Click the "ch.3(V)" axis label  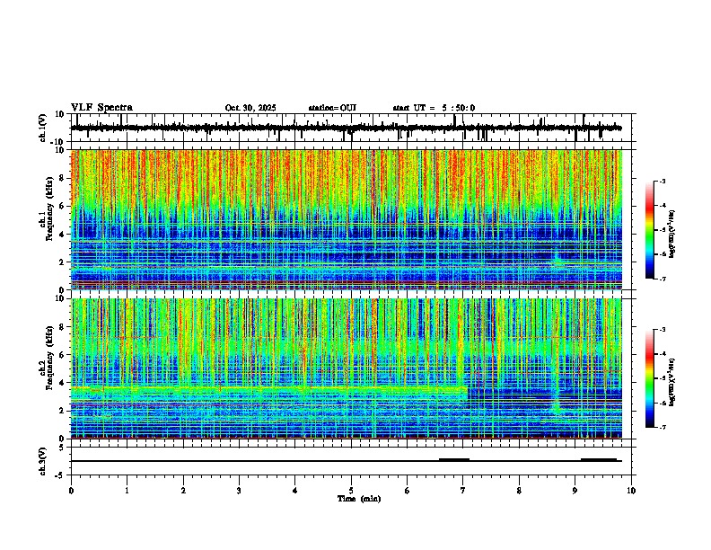coord(43,461)
